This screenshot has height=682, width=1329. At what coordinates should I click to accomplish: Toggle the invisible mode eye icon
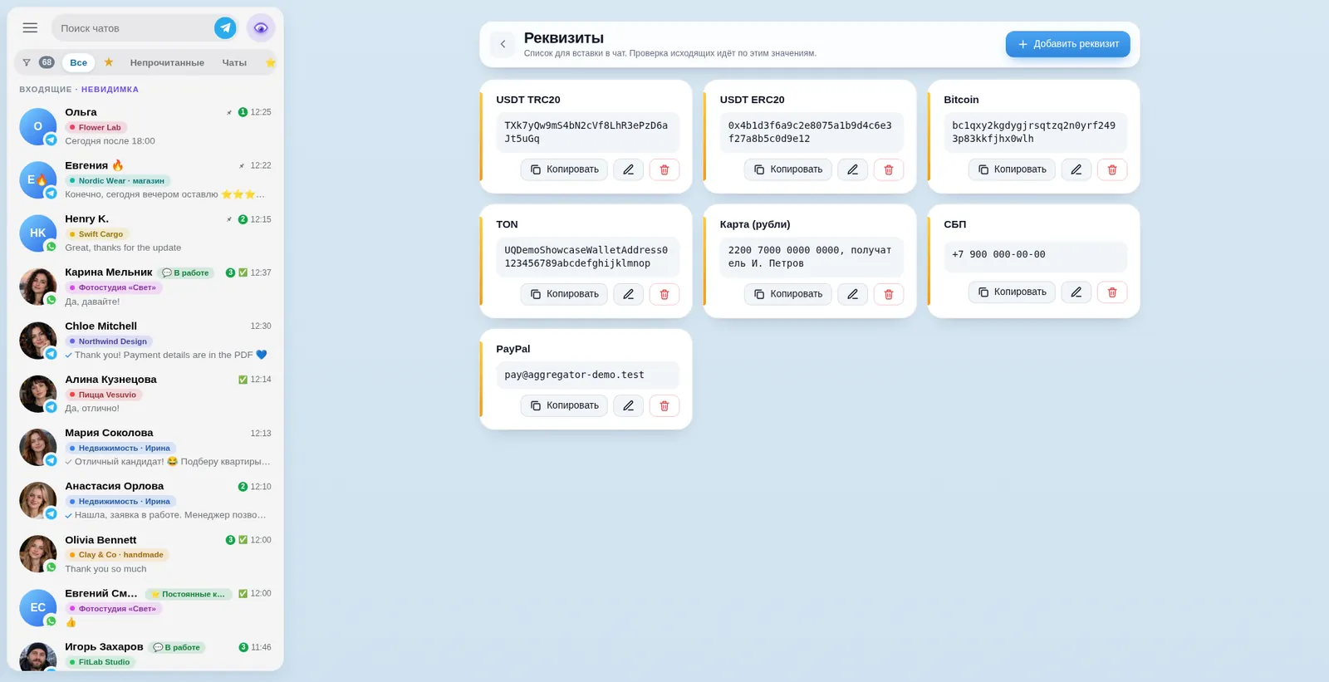click(x=261, y=28)
